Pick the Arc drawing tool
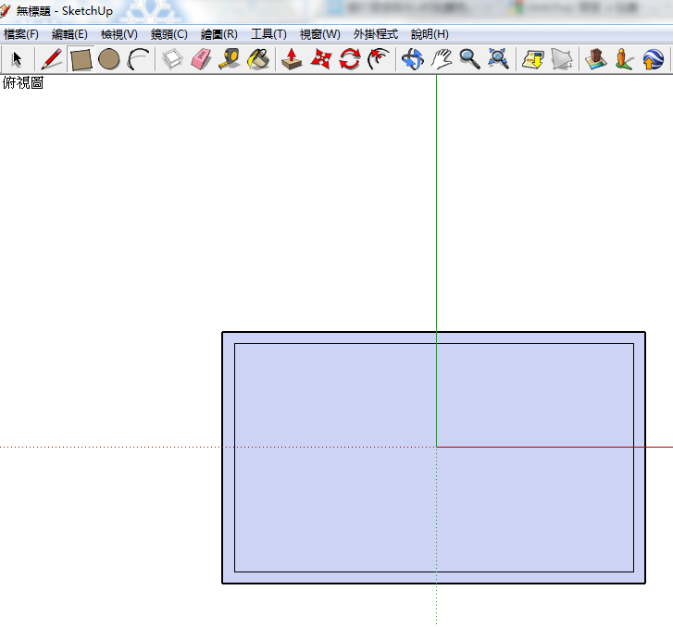The image size is (673, 627). coord(138,59)
